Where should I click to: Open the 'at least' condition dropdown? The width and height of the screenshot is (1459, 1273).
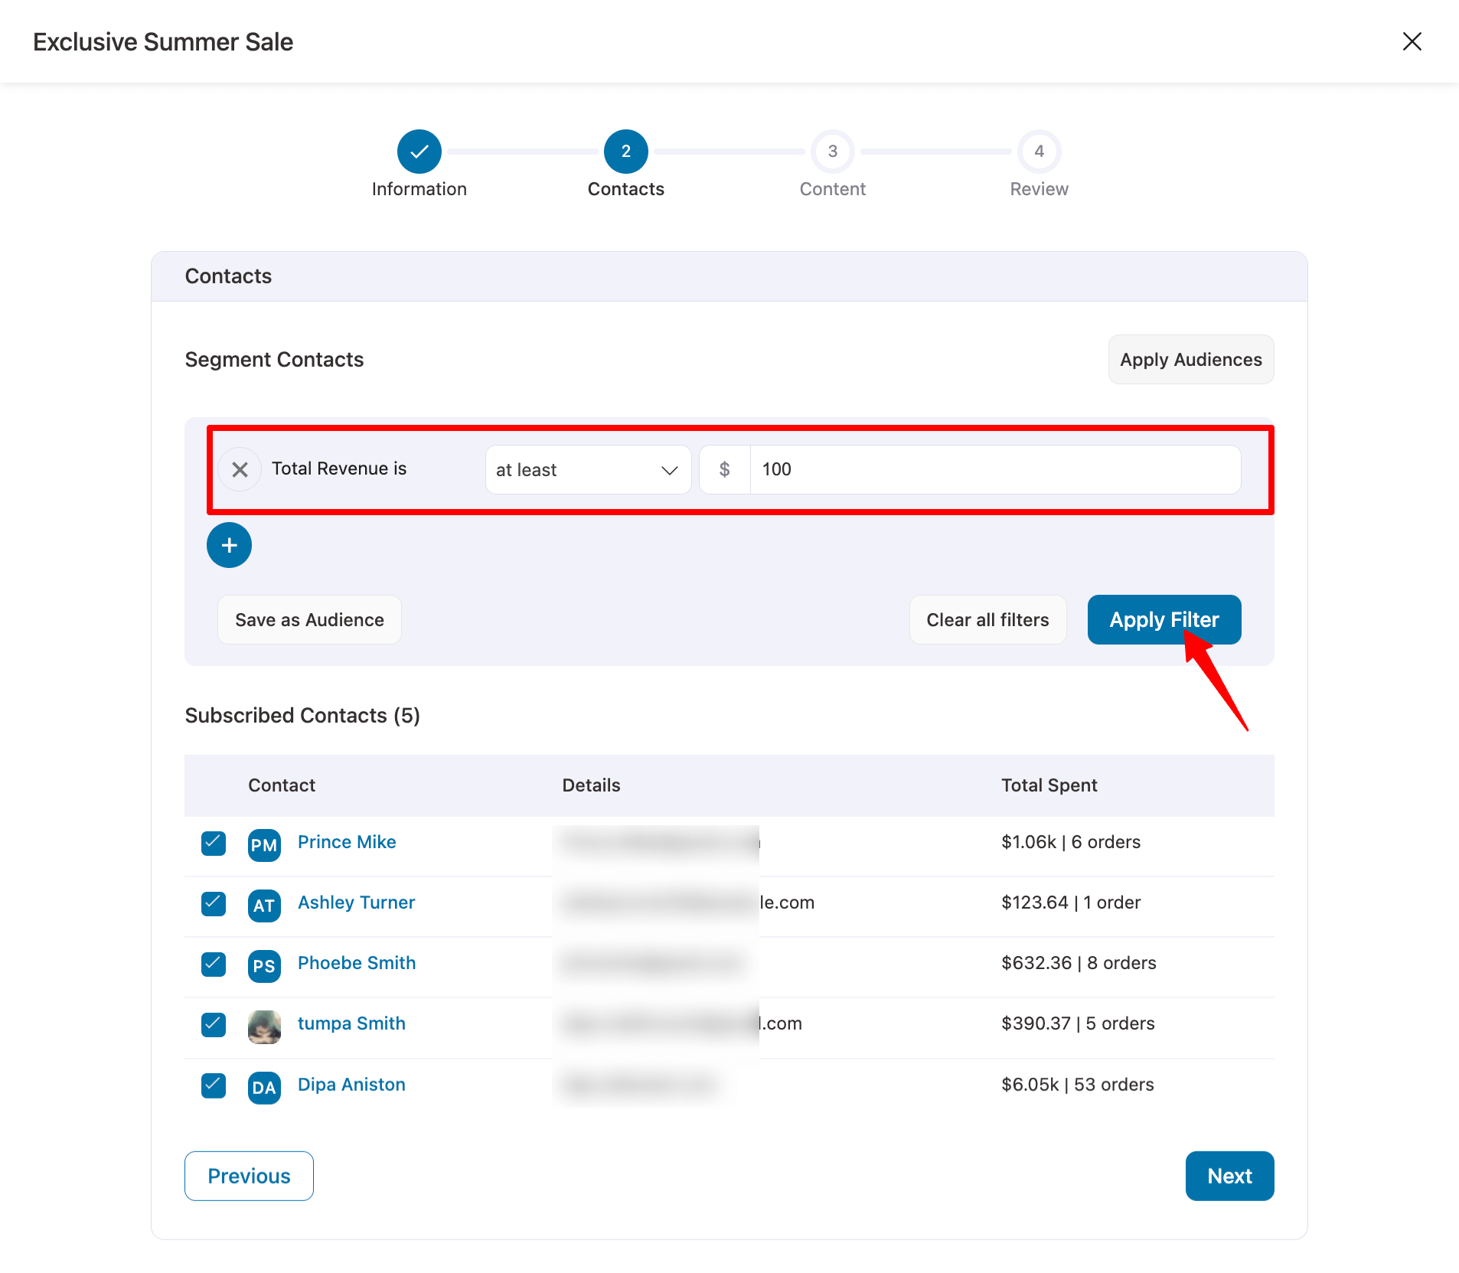tap(588, 469)
